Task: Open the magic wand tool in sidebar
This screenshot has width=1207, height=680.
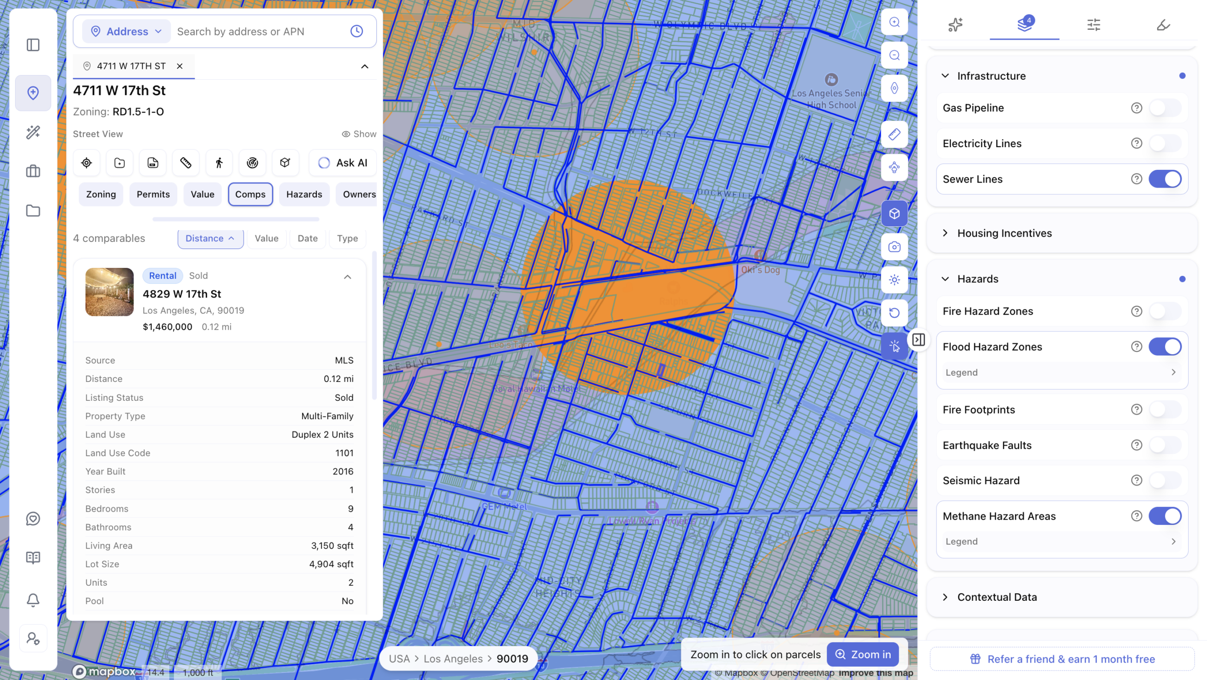Action: 33,133
